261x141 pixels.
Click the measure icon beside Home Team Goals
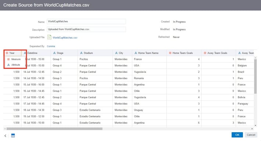[x=170, y=53]
